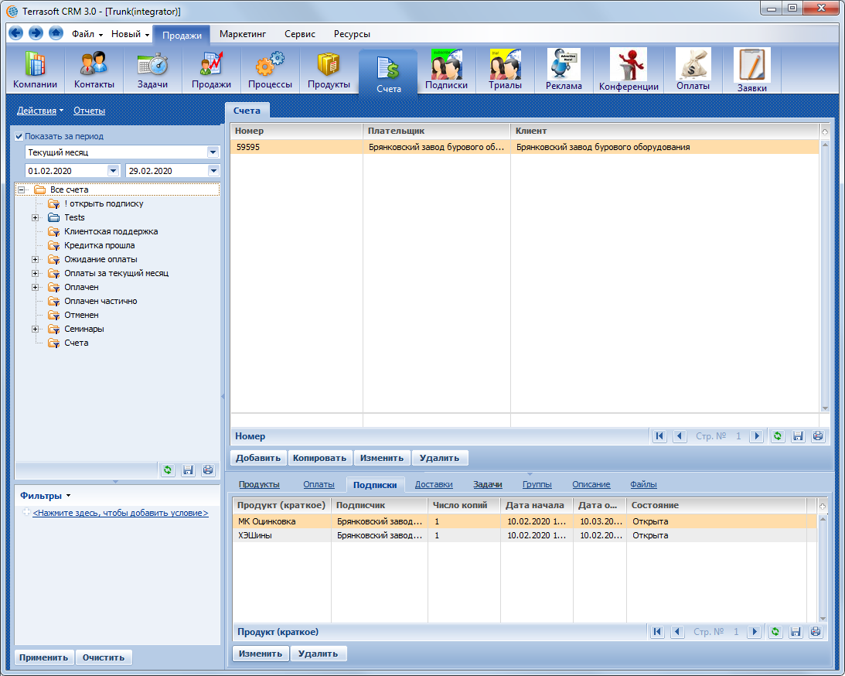Viewport: 845px width, 676px height.
Task: Go to first page in invoices grid
Action: (x=659, y=436)
